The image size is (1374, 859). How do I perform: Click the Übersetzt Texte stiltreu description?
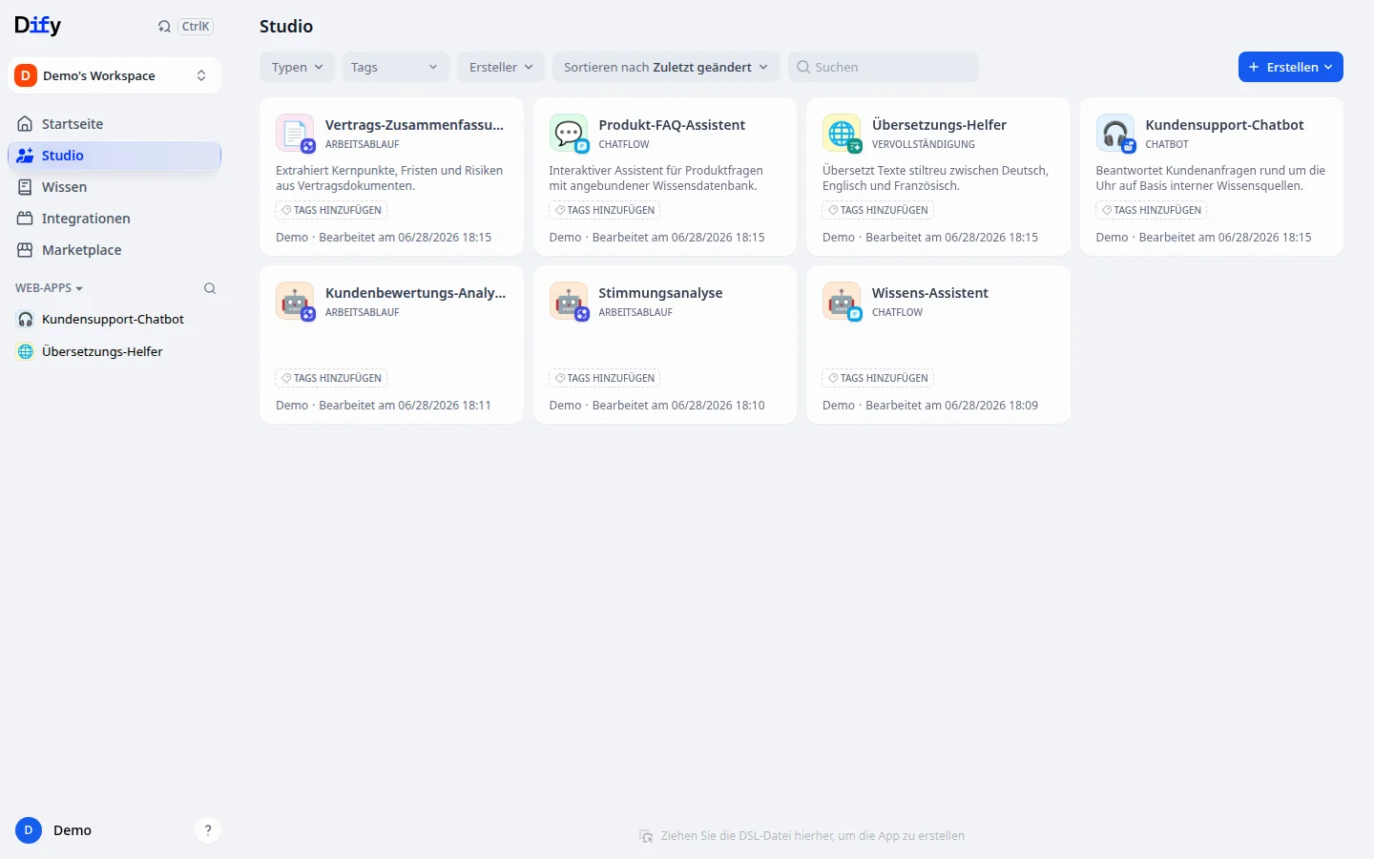(935, 178)
